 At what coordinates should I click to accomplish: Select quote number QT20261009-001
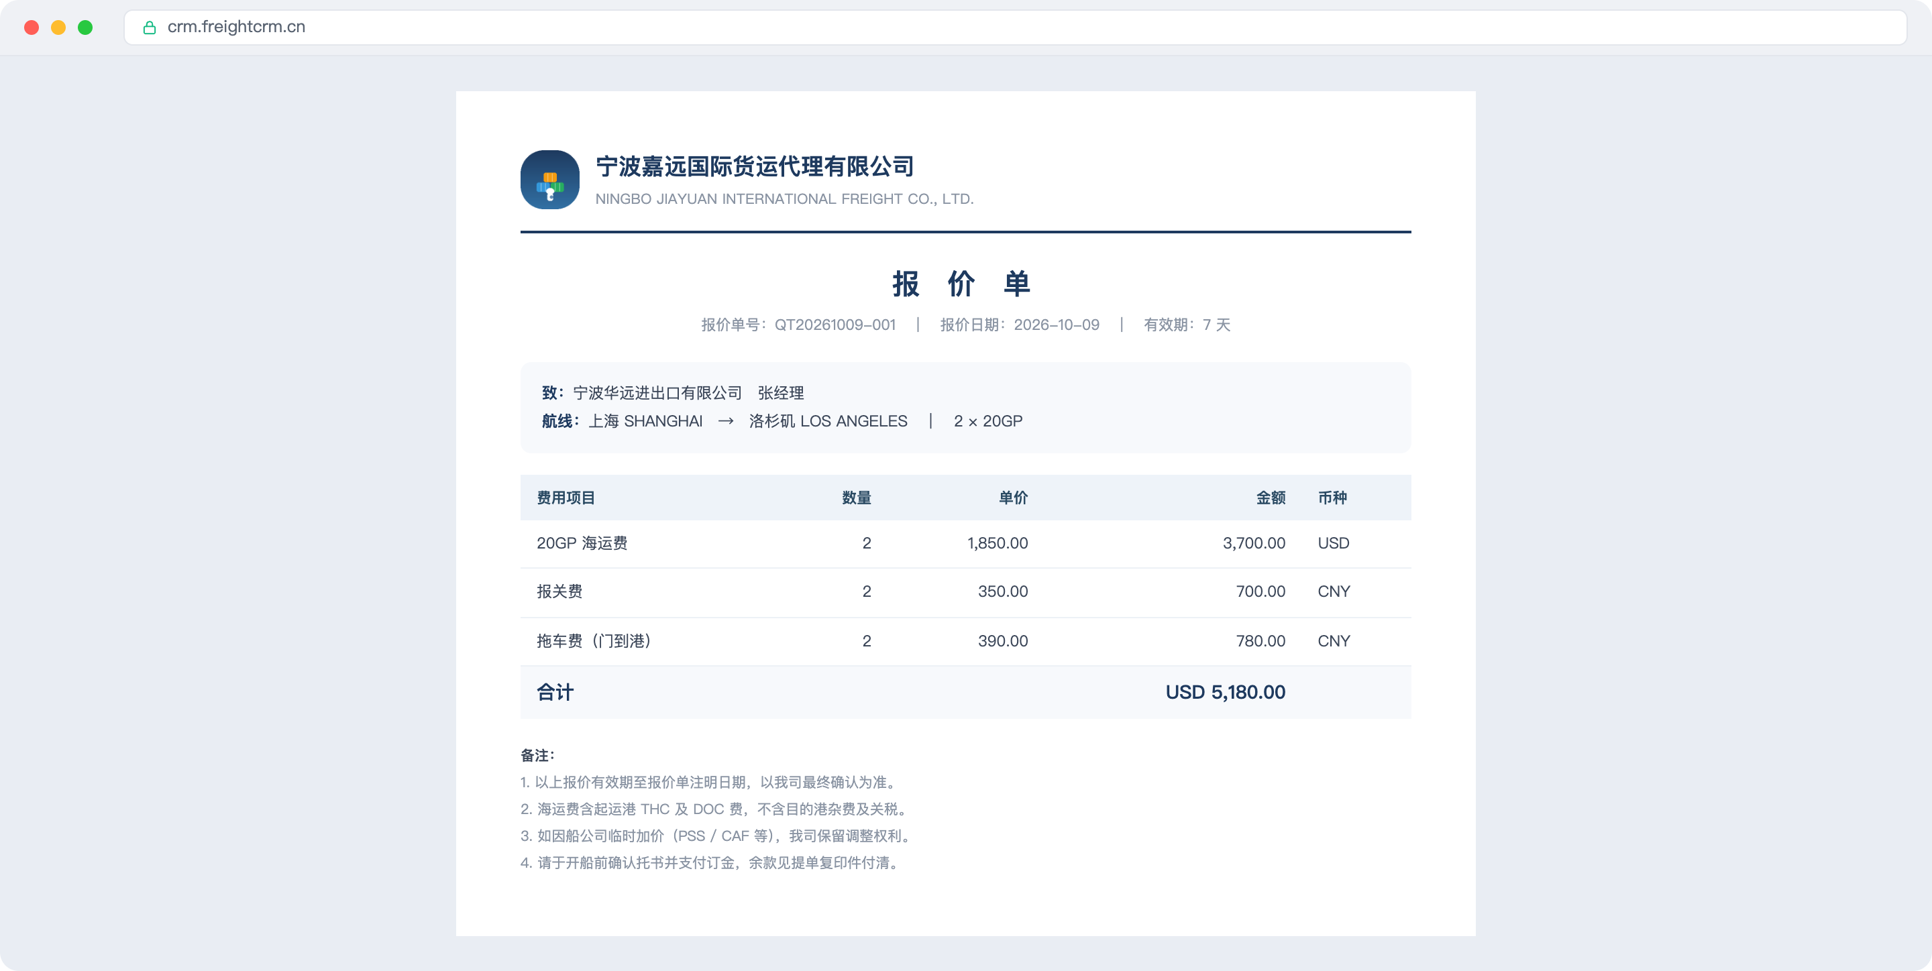click(x=835, y=325)
